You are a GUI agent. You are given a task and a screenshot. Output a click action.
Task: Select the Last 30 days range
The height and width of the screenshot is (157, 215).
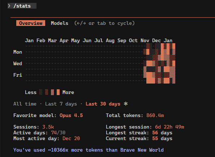pyautogui.click(x=103, y=104)
